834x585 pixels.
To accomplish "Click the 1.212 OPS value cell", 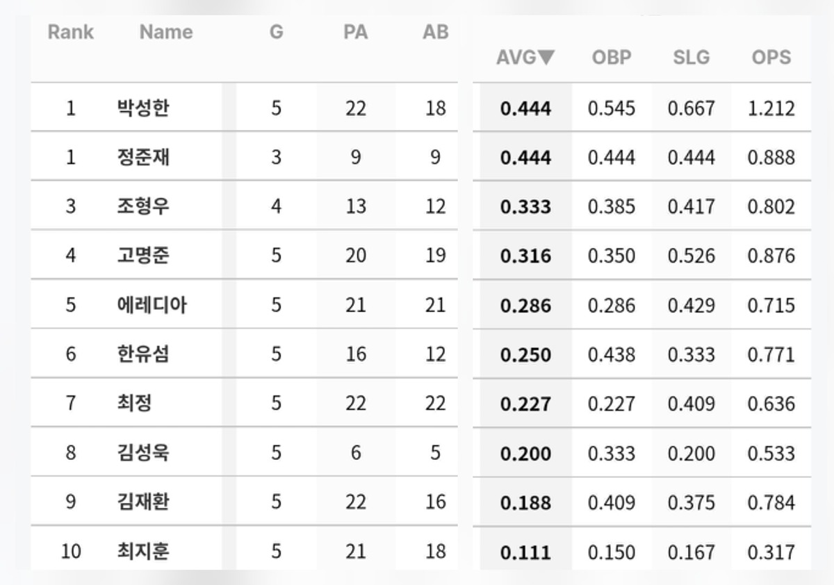I will coord(771,108).
